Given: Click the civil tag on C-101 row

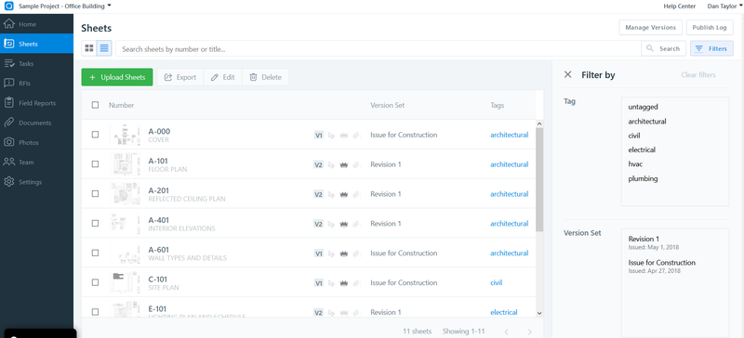Looking at the screenshot, I should click(496, 282).
